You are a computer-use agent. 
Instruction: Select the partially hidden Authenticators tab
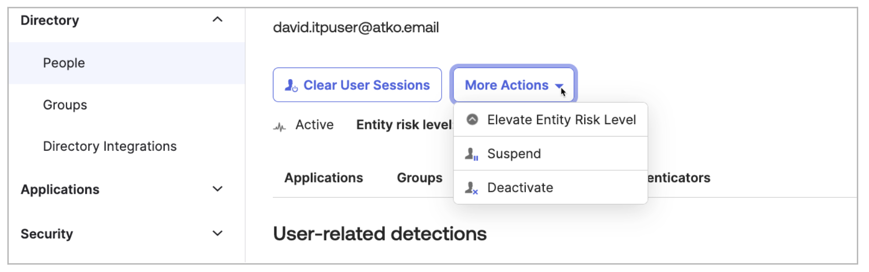click(x=679, y=178)
